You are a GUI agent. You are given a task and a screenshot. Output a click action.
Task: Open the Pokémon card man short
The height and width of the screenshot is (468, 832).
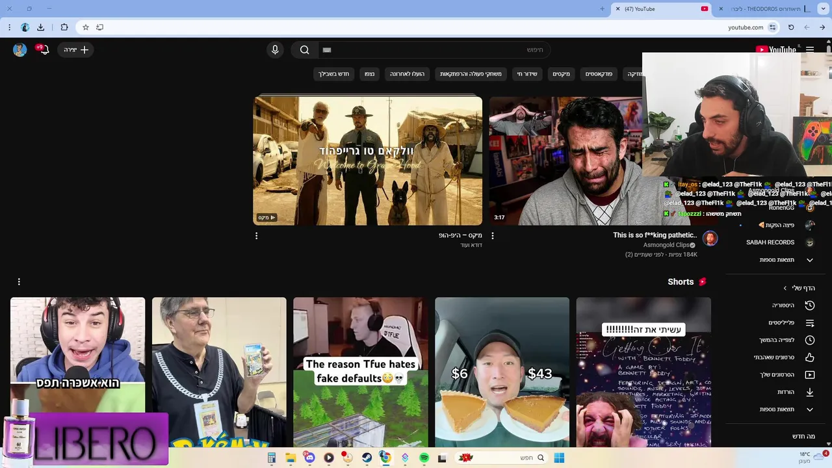[219, 372]
